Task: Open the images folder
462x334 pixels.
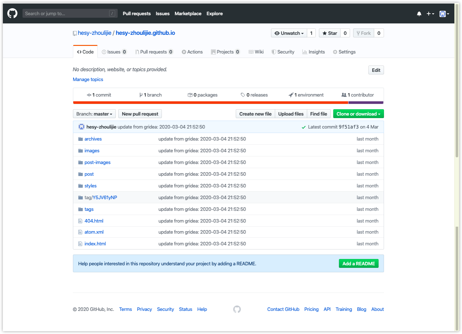Action: (x=92, y=151)
